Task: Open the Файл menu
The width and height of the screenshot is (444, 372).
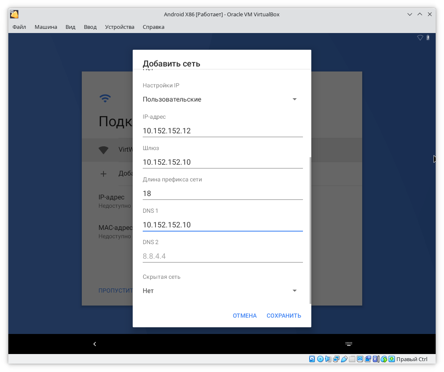Action: click(x=19, y=27)
